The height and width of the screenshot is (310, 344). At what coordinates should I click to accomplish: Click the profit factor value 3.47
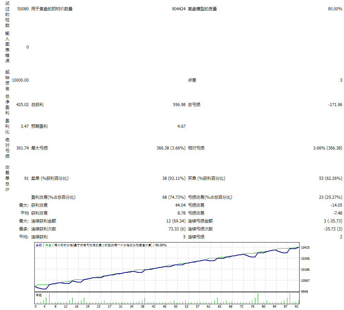[25, 126]
